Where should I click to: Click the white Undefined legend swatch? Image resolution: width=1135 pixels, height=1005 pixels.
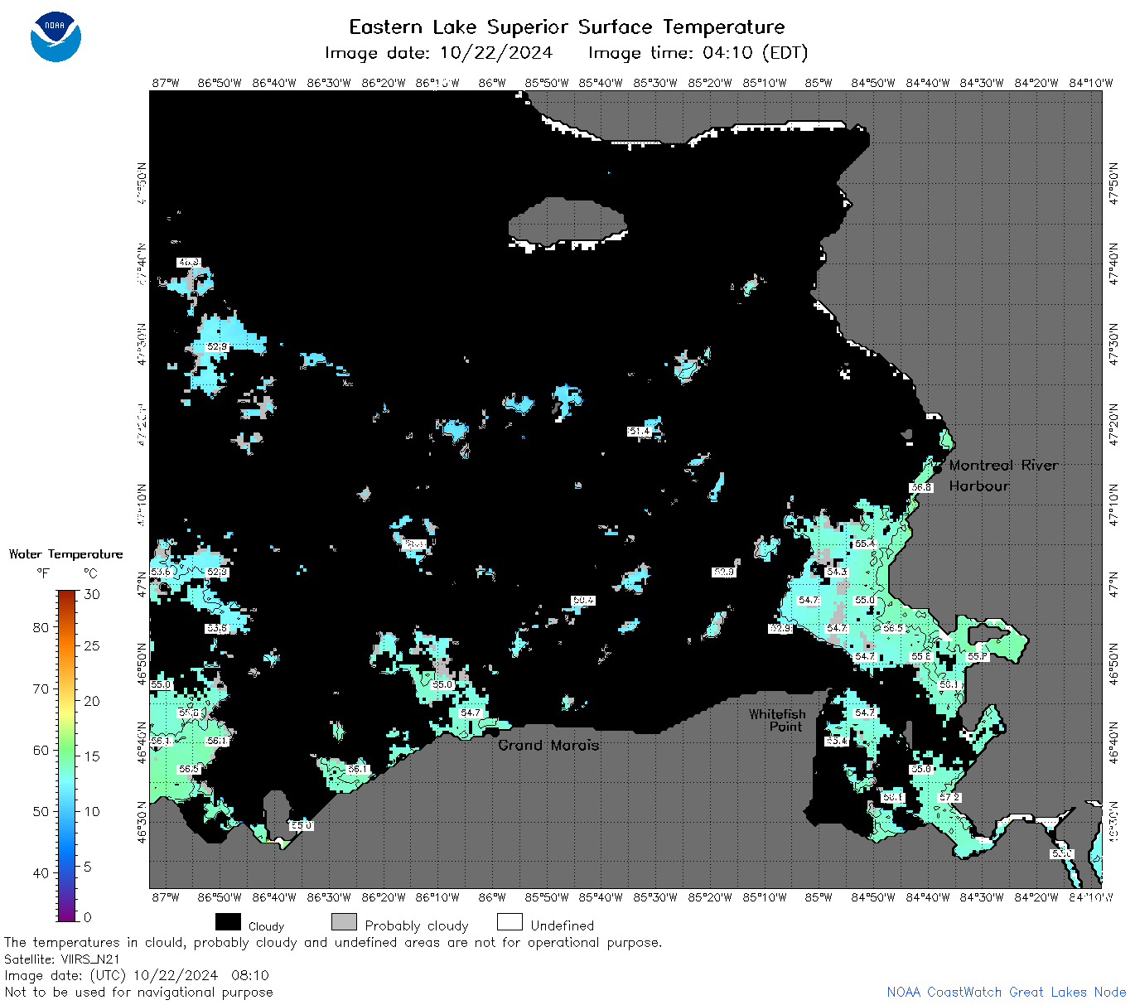[x=510, y=922]
